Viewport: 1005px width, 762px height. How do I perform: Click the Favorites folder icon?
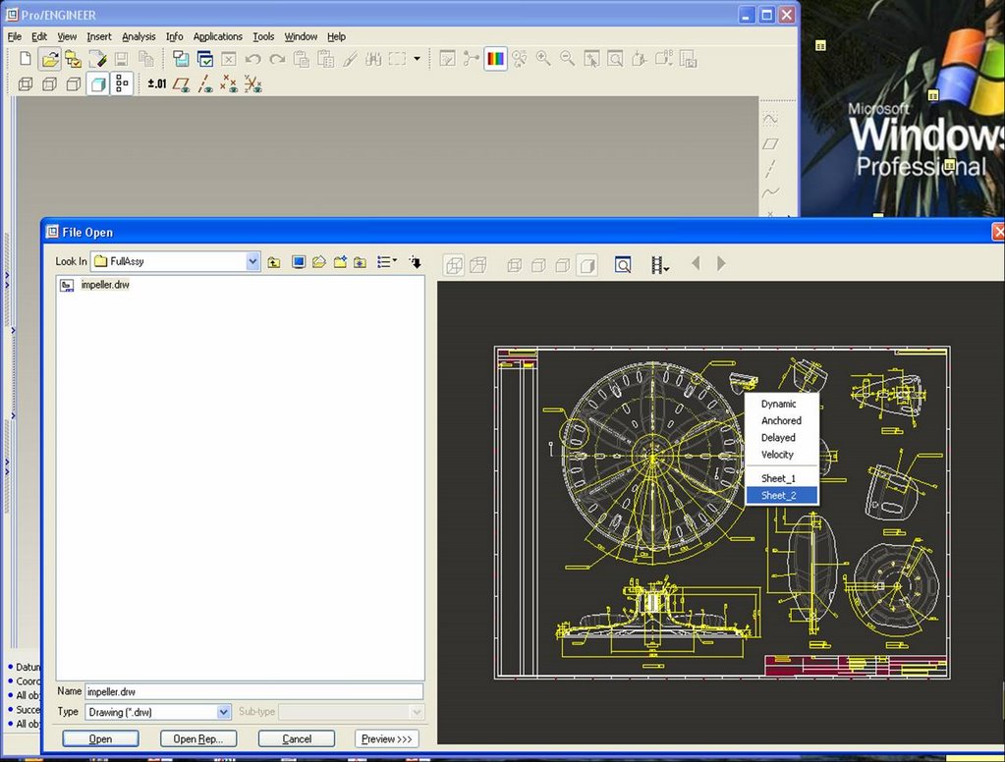[361, 262]
